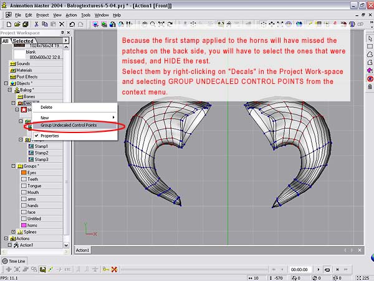Toggle the checked Properties menu entry

(x=49, y=136)
